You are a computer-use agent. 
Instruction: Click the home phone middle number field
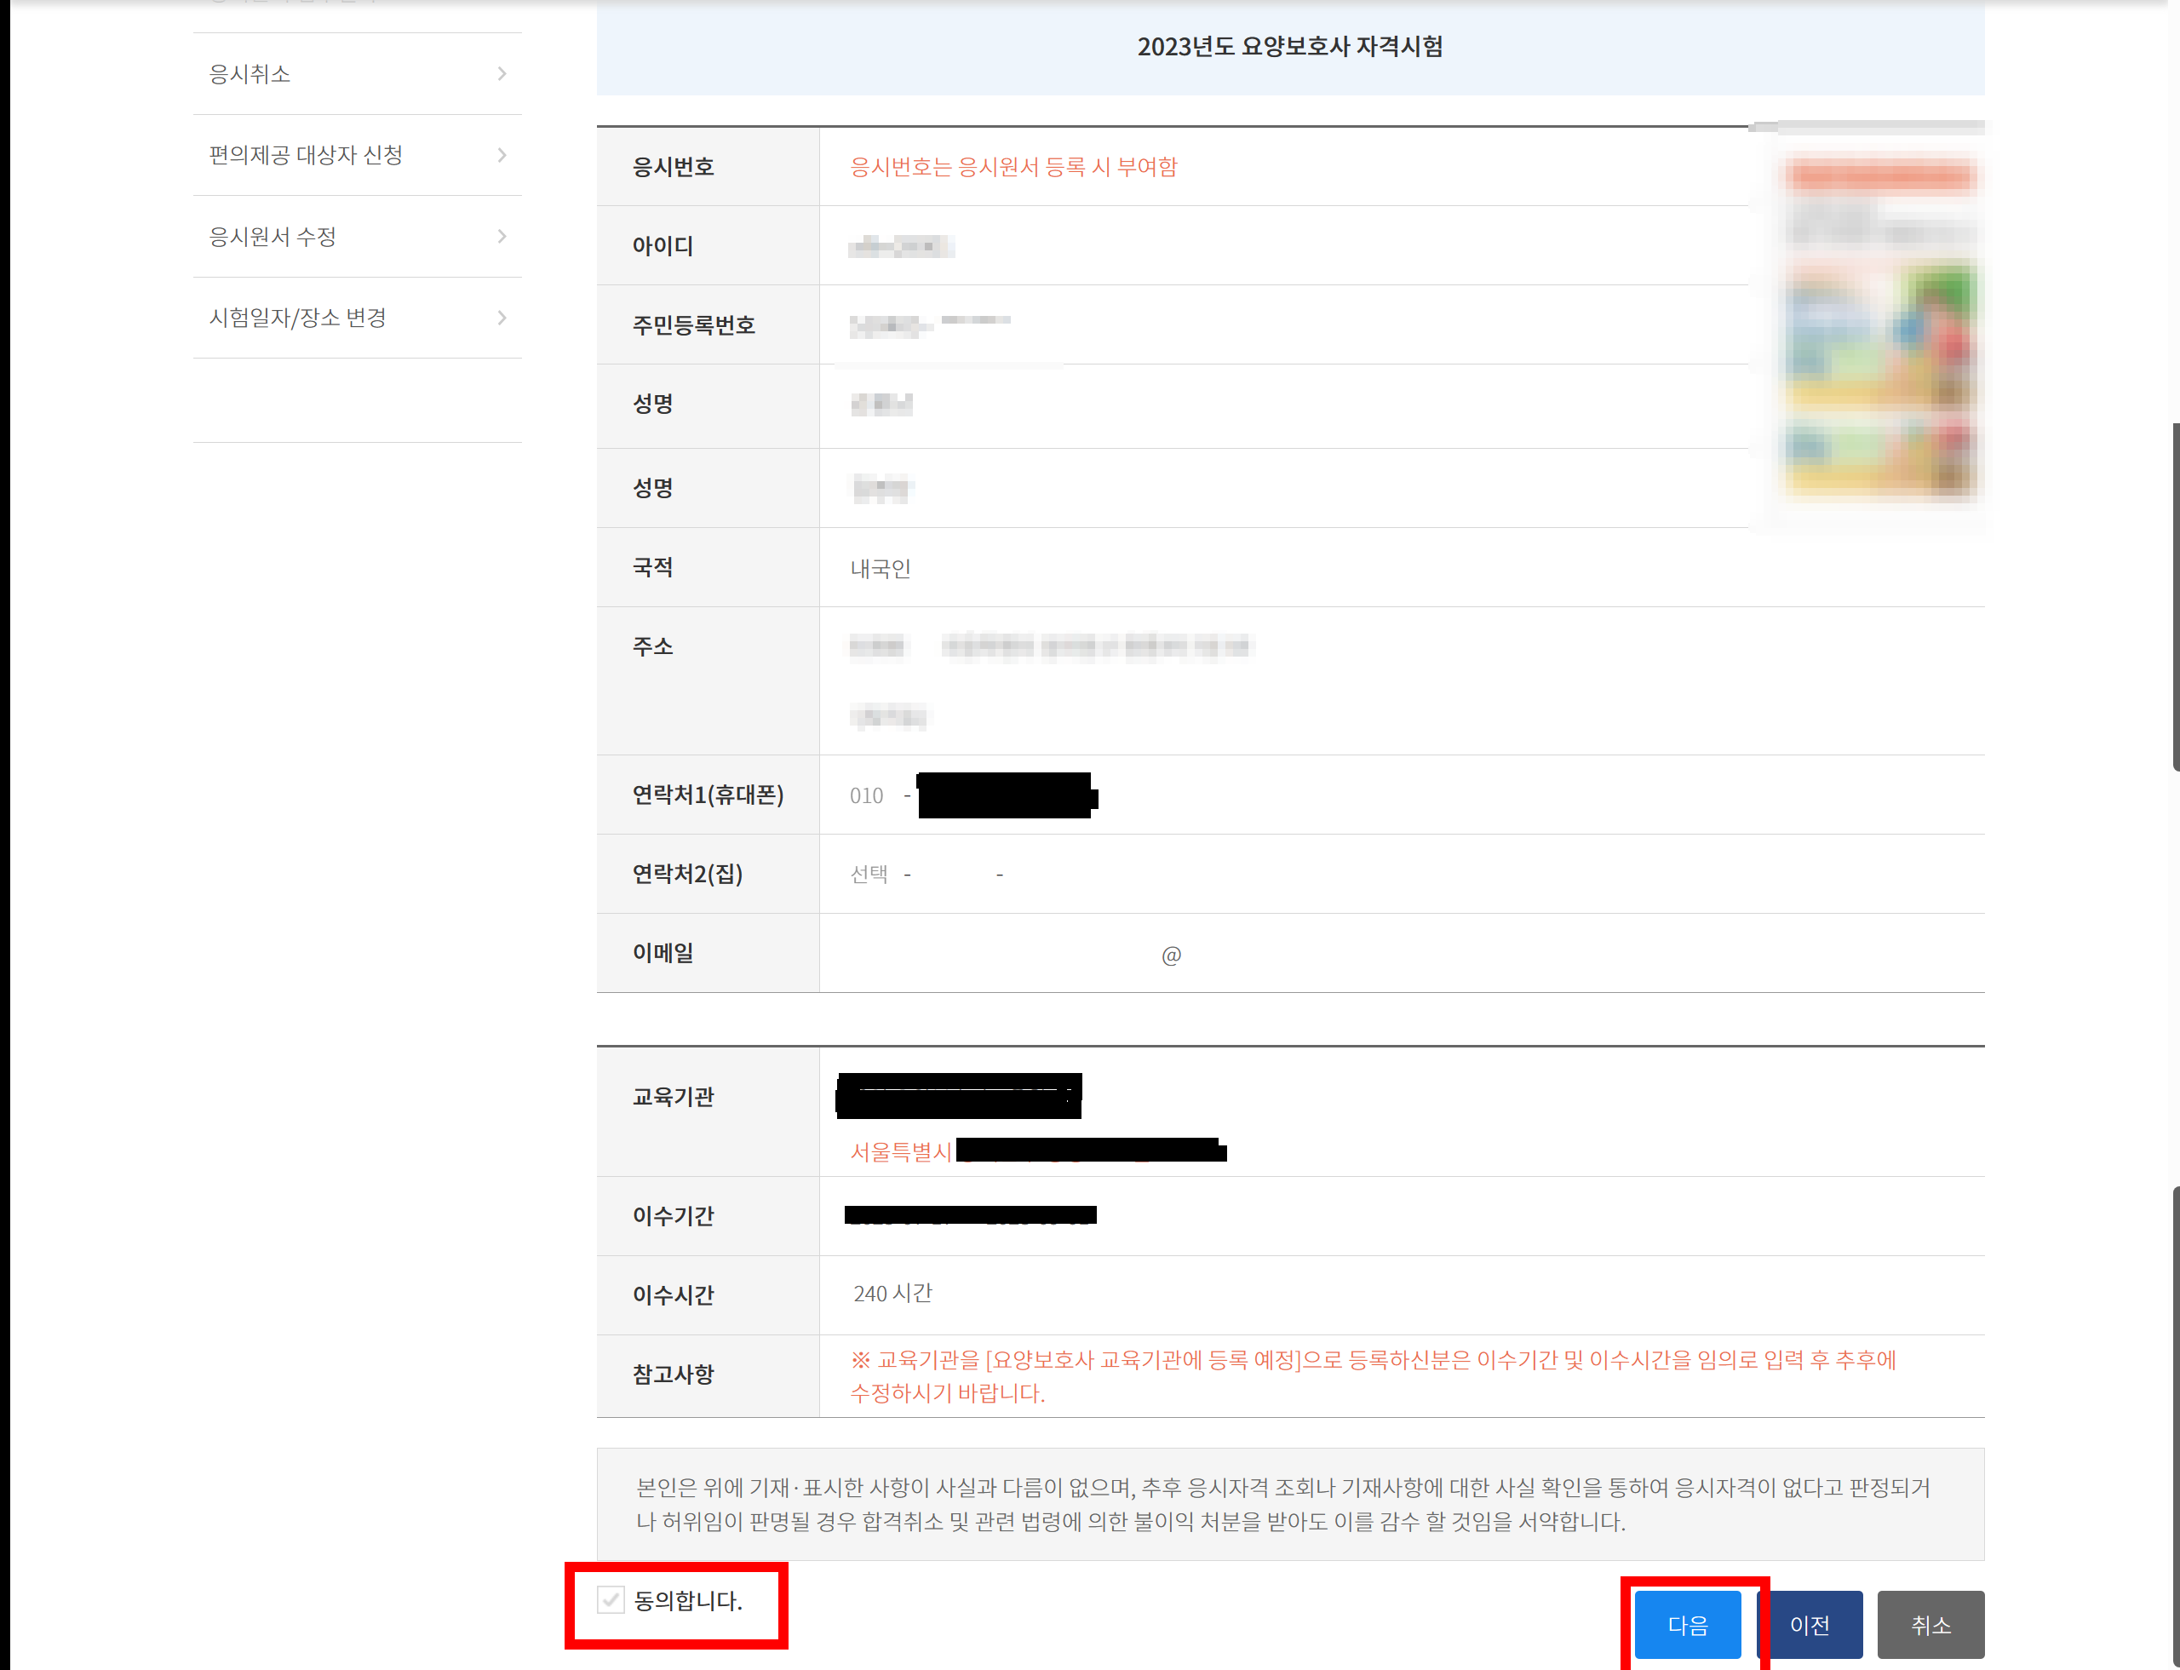pyautogui.click(x=955, y=875)
